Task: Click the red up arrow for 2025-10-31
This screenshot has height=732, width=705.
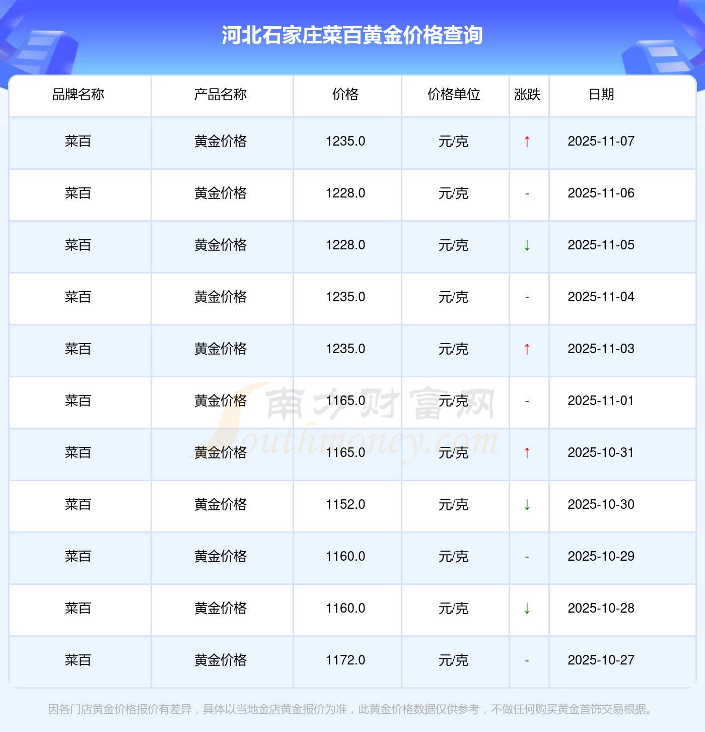Action: click(x=527, y=453)
